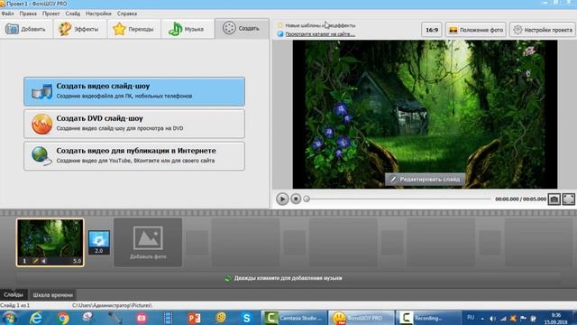This screenshot has width=577, height=325.
Task: Select the 2.0 transition between slides
Action: (x=99, y=243)
